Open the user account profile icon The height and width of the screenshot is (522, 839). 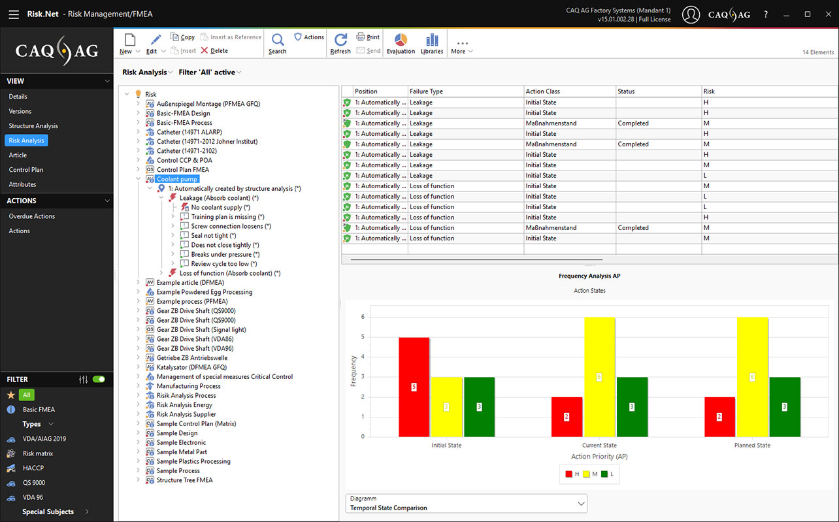coord(691,14)
